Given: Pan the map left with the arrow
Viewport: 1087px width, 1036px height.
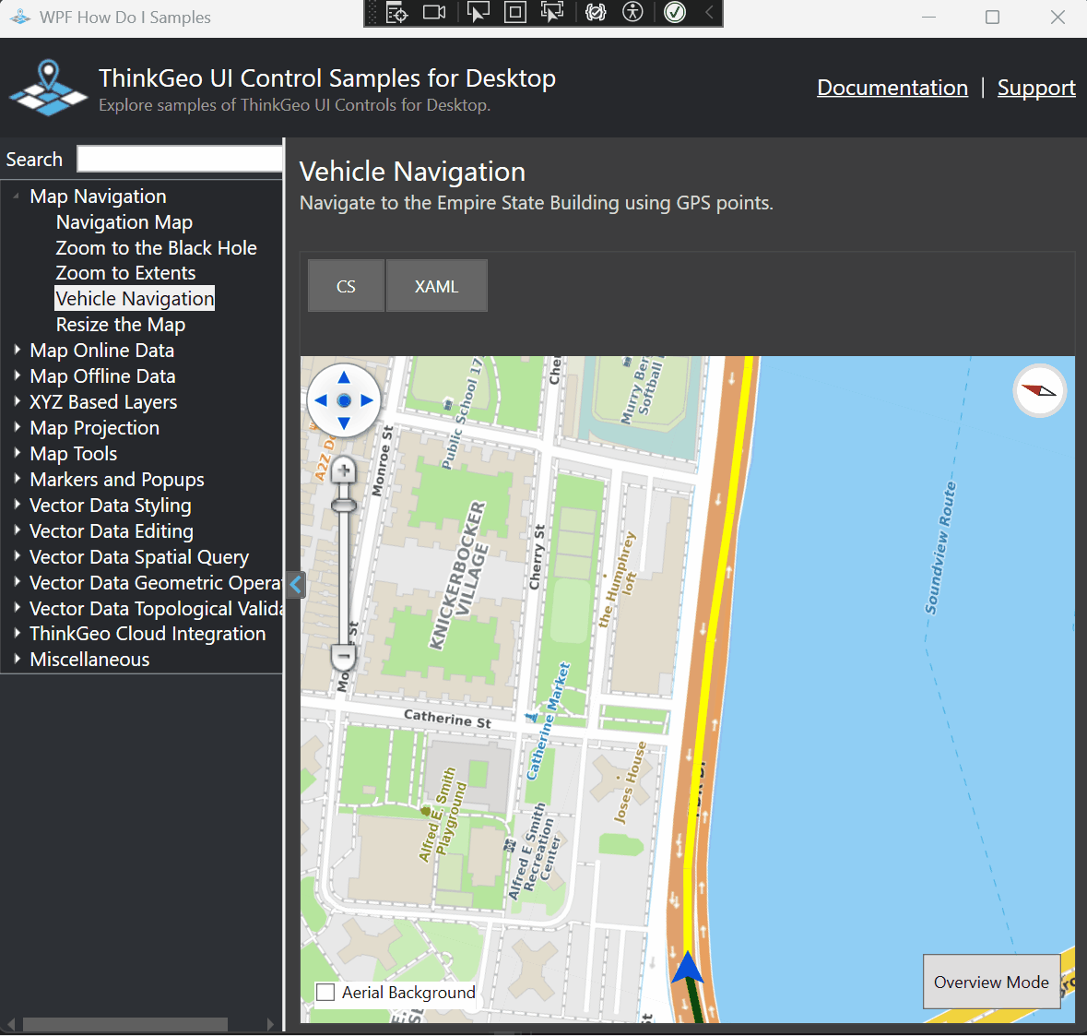Looking at the screenshot, I should click(321, 400).
